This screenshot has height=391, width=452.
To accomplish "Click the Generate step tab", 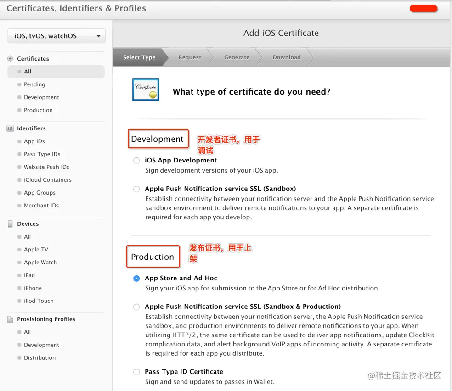I will coord(237,57).
